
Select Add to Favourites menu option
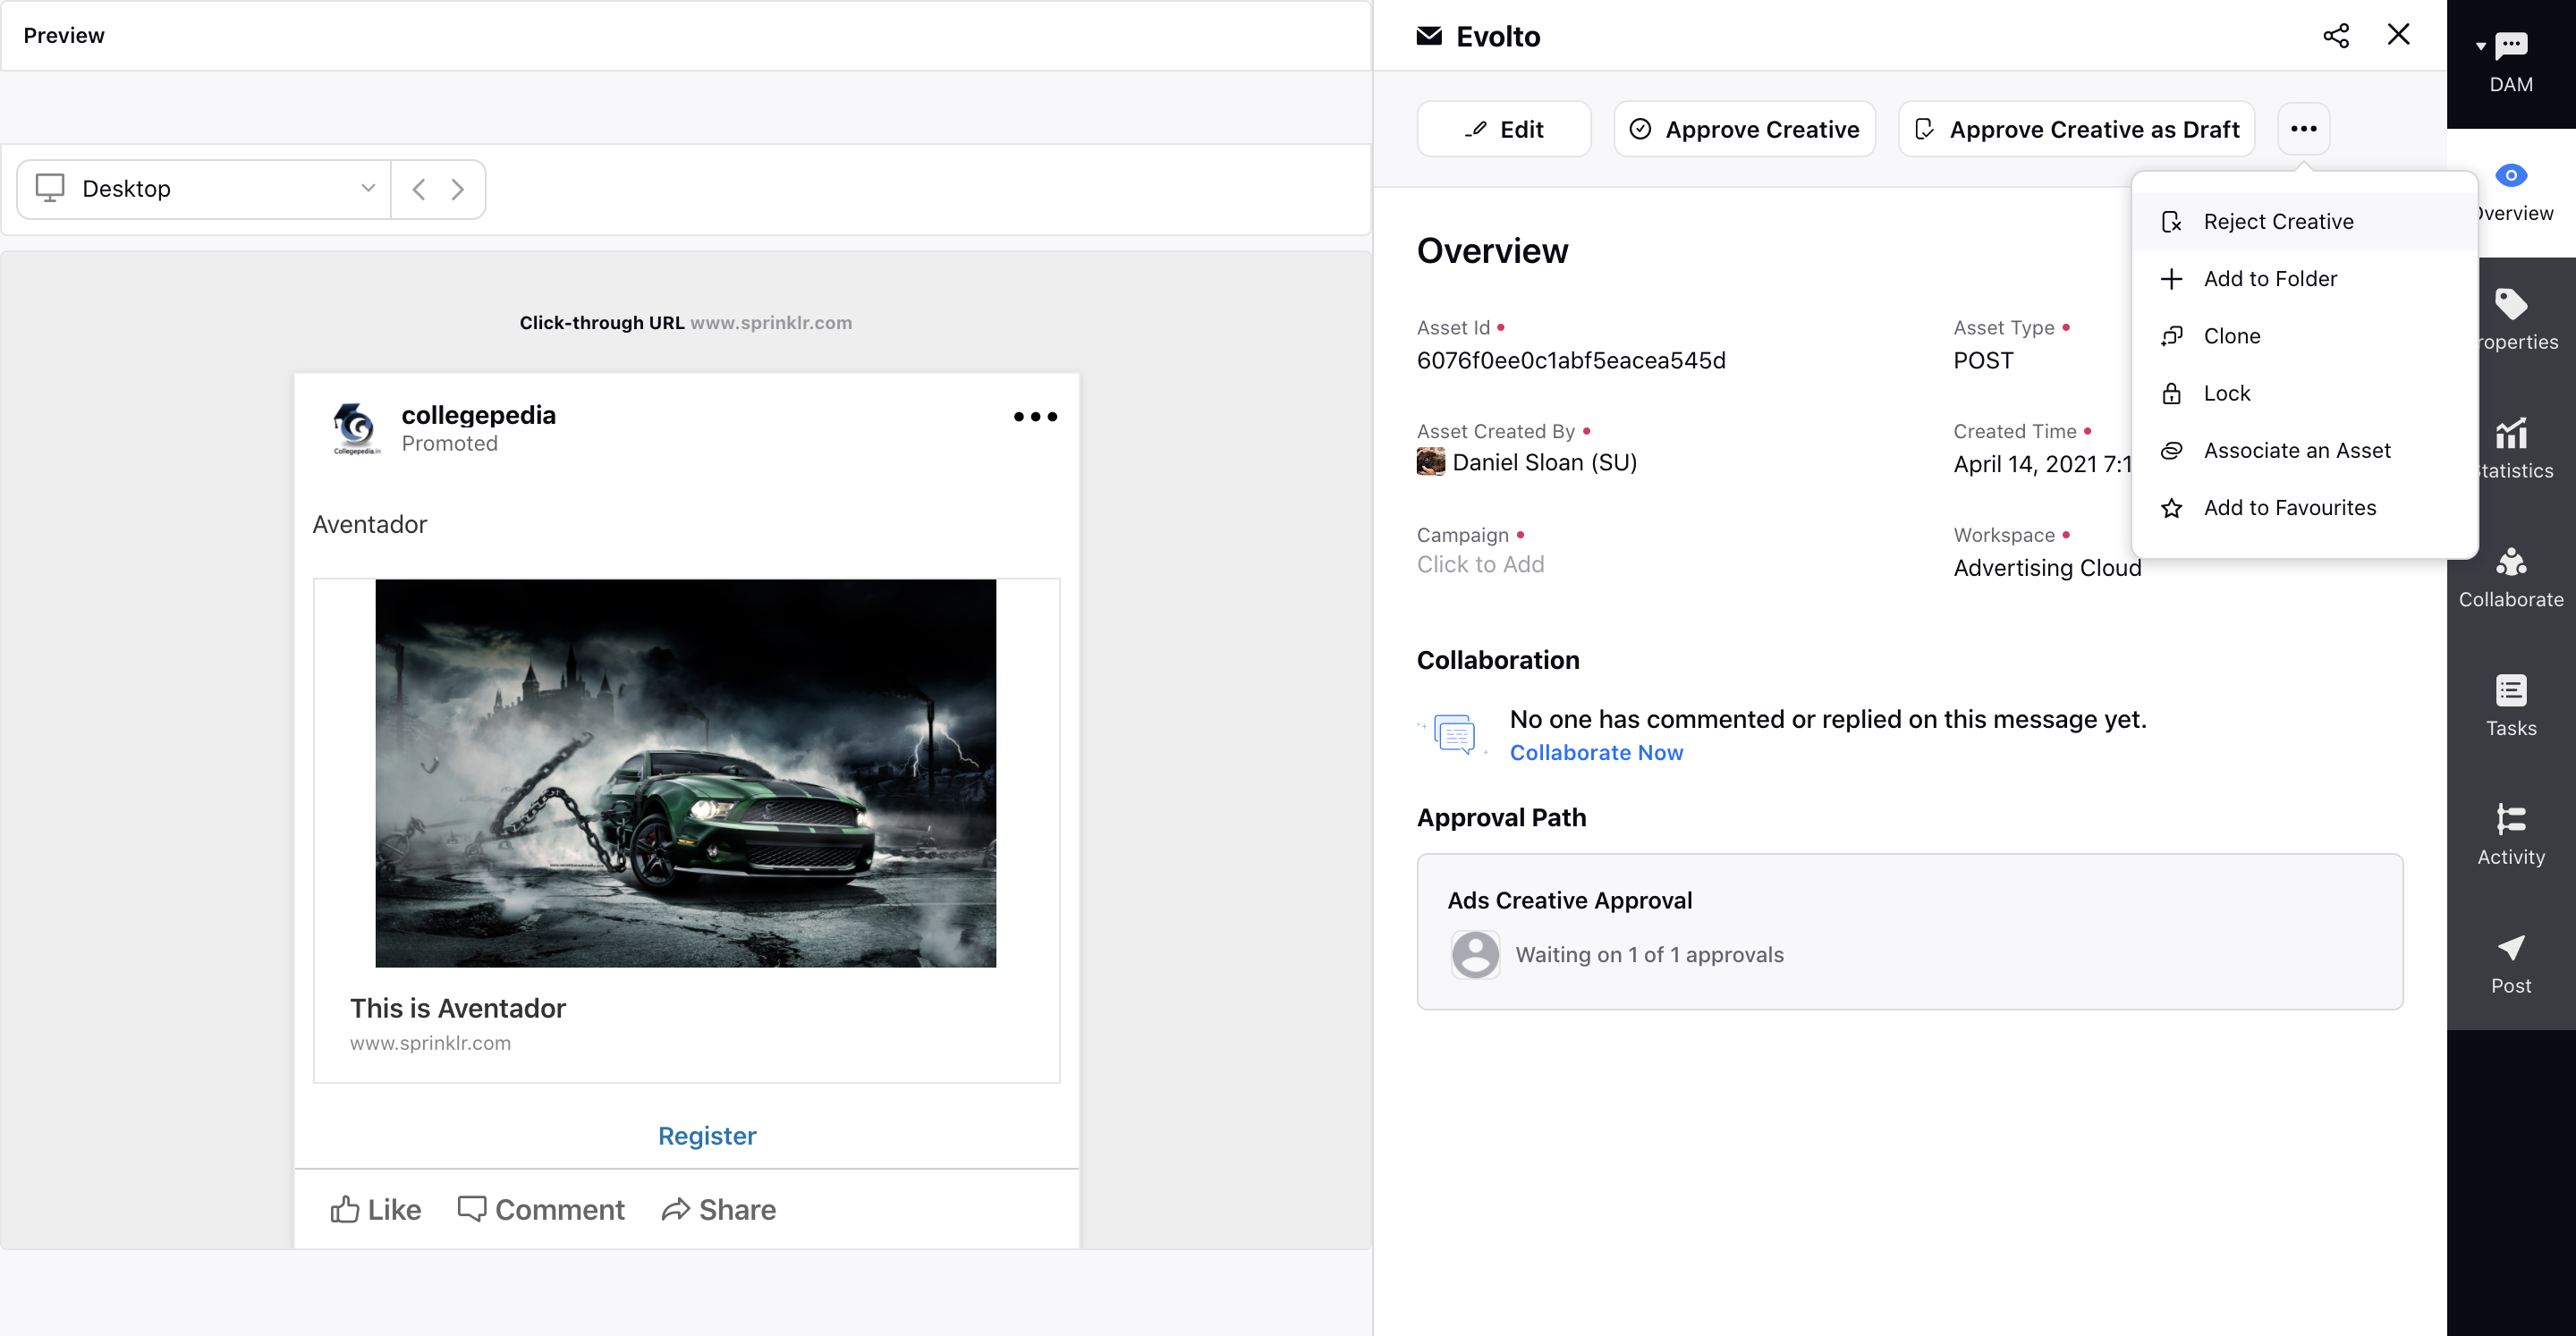click(2304, 508)
